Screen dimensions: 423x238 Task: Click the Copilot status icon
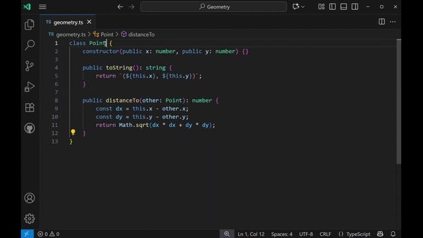point(380,234)
